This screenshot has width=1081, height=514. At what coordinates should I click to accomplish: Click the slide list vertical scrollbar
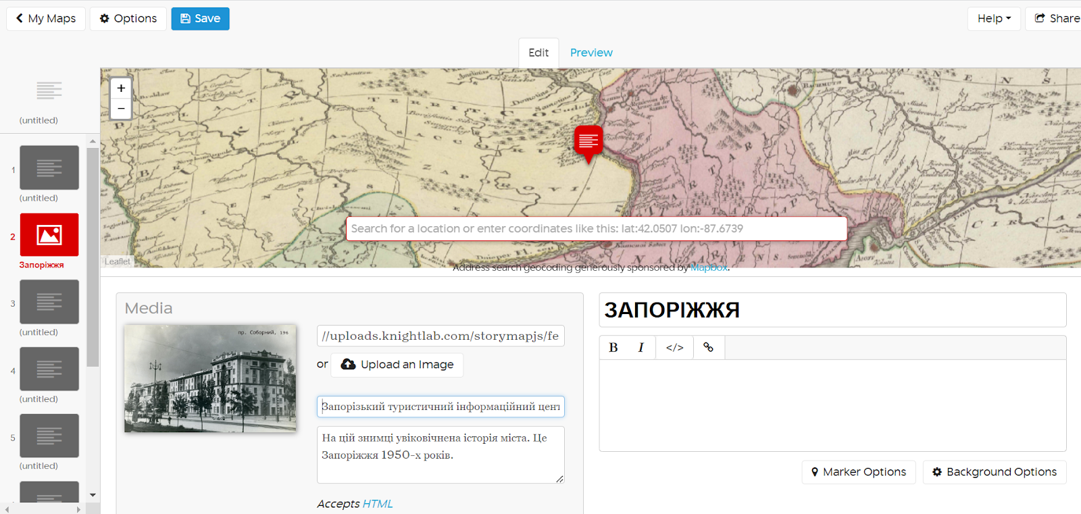93,257
